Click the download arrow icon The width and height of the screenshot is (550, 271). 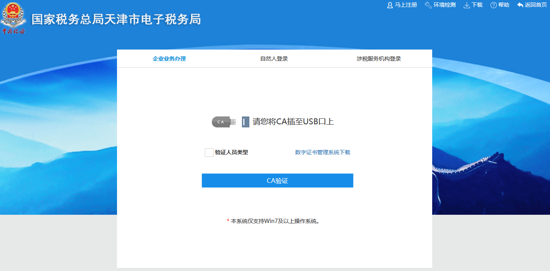pos(467,5)
